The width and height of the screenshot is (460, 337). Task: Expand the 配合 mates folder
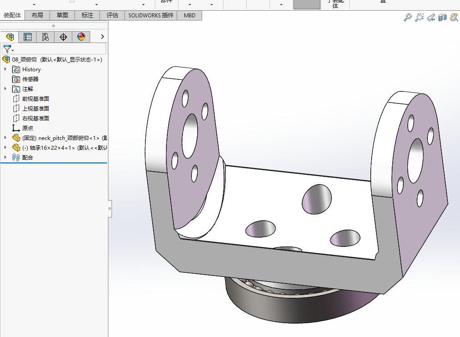5,157
